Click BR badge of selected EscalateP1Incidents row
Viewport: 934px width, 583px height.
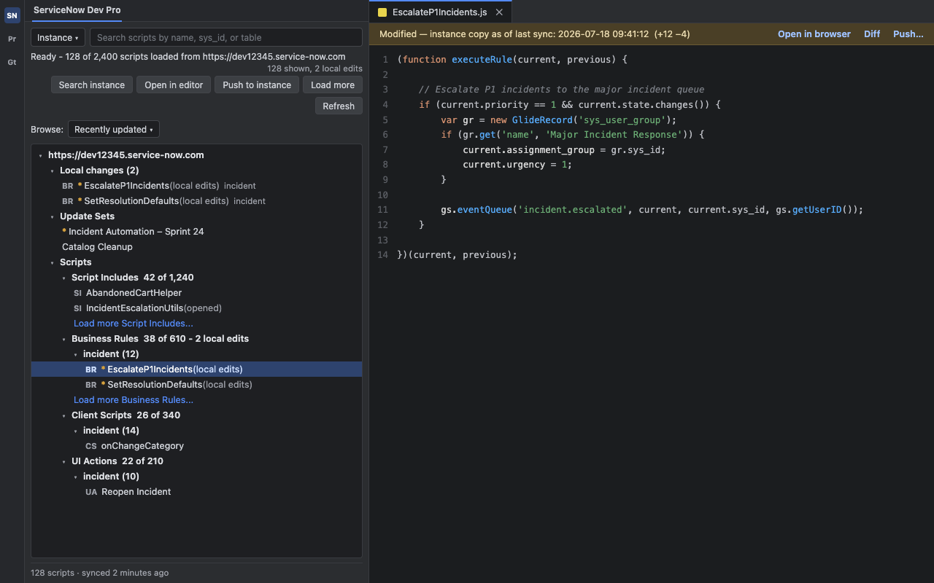pos(91,369)
